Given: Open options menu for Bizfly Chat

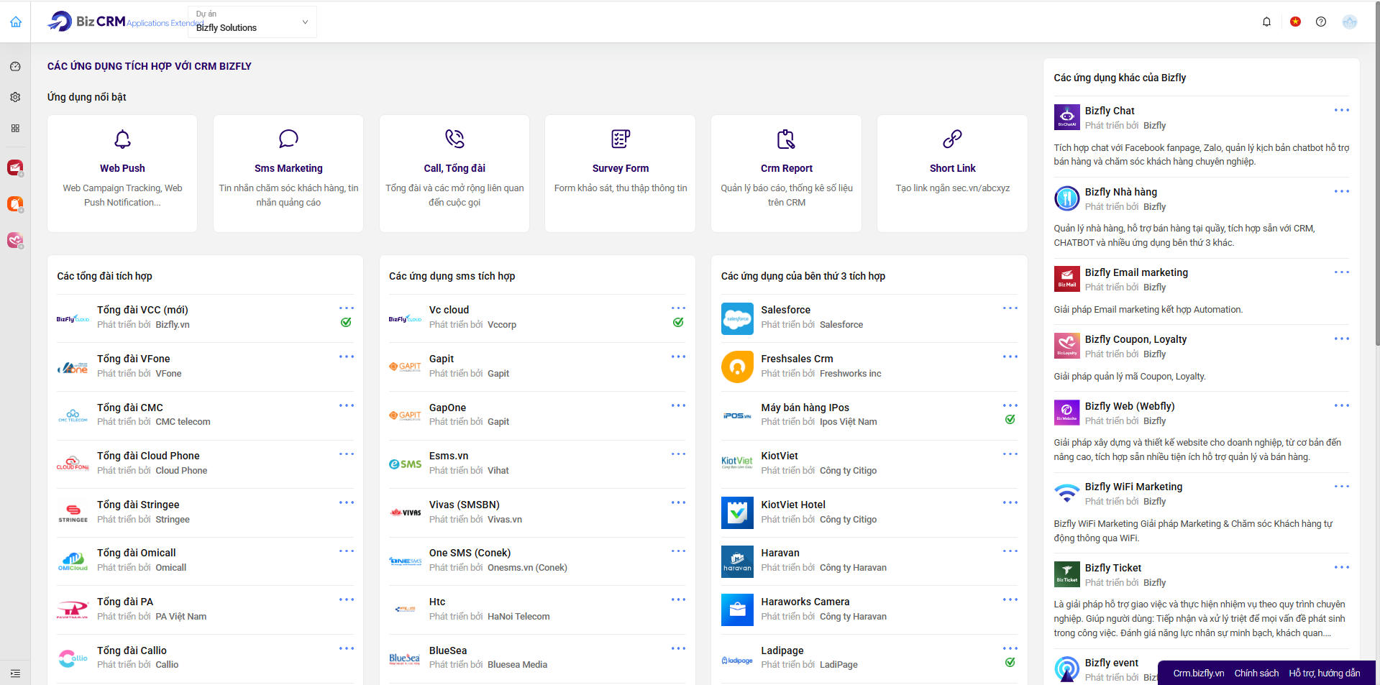Looking at the screenshot, I should click(1342, 110).
